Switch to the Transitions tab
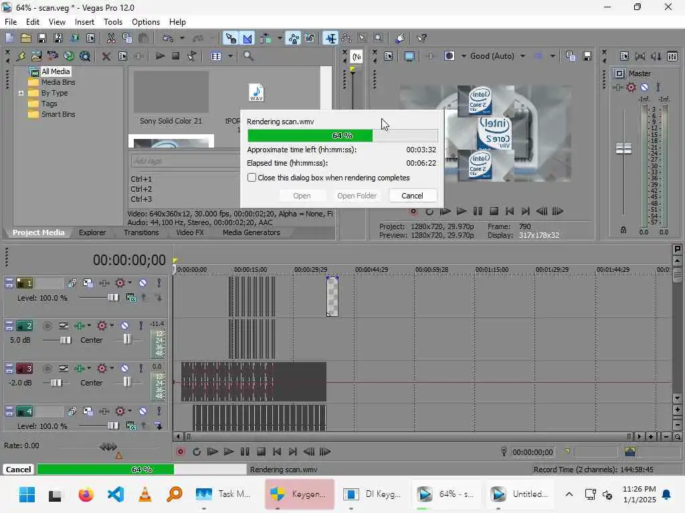 click(x=141, y=232)
